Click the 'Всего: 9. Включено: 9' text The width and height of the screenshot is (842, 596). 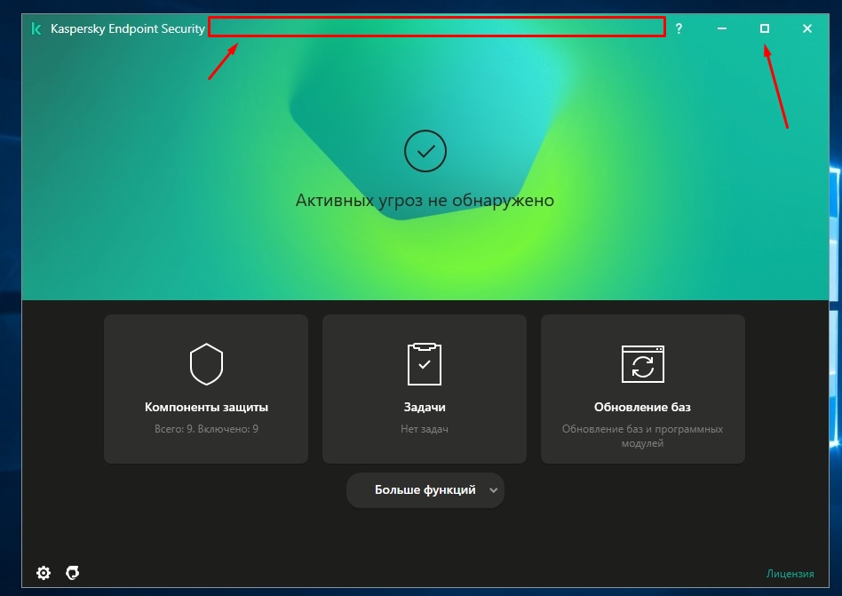[206, 429]
